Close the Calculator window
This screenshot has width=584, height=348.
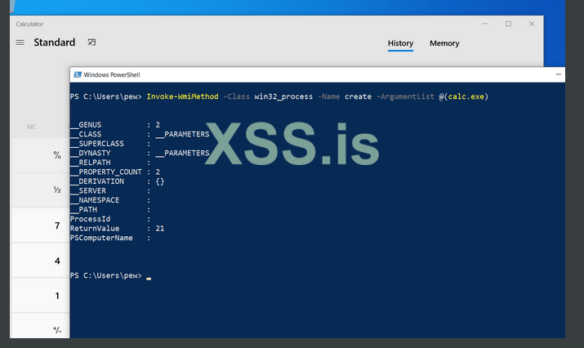[x=532, y=24]
